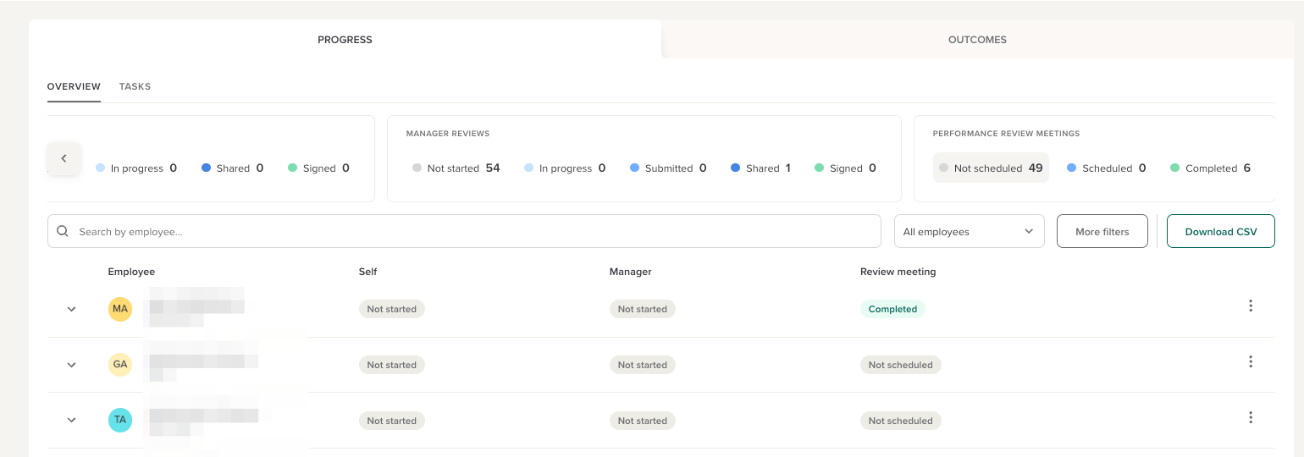Open the three-dot menu for employee TA

[1250, 418]
